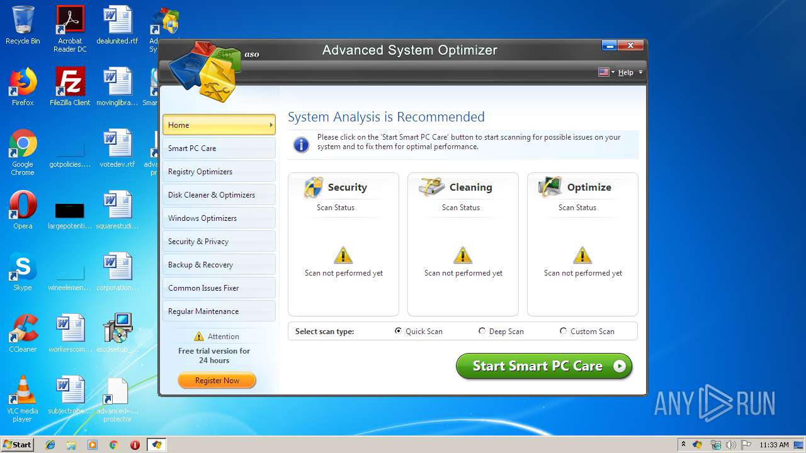
Task: Show hidden system tray icons arrow
Action: coord(683,445)
